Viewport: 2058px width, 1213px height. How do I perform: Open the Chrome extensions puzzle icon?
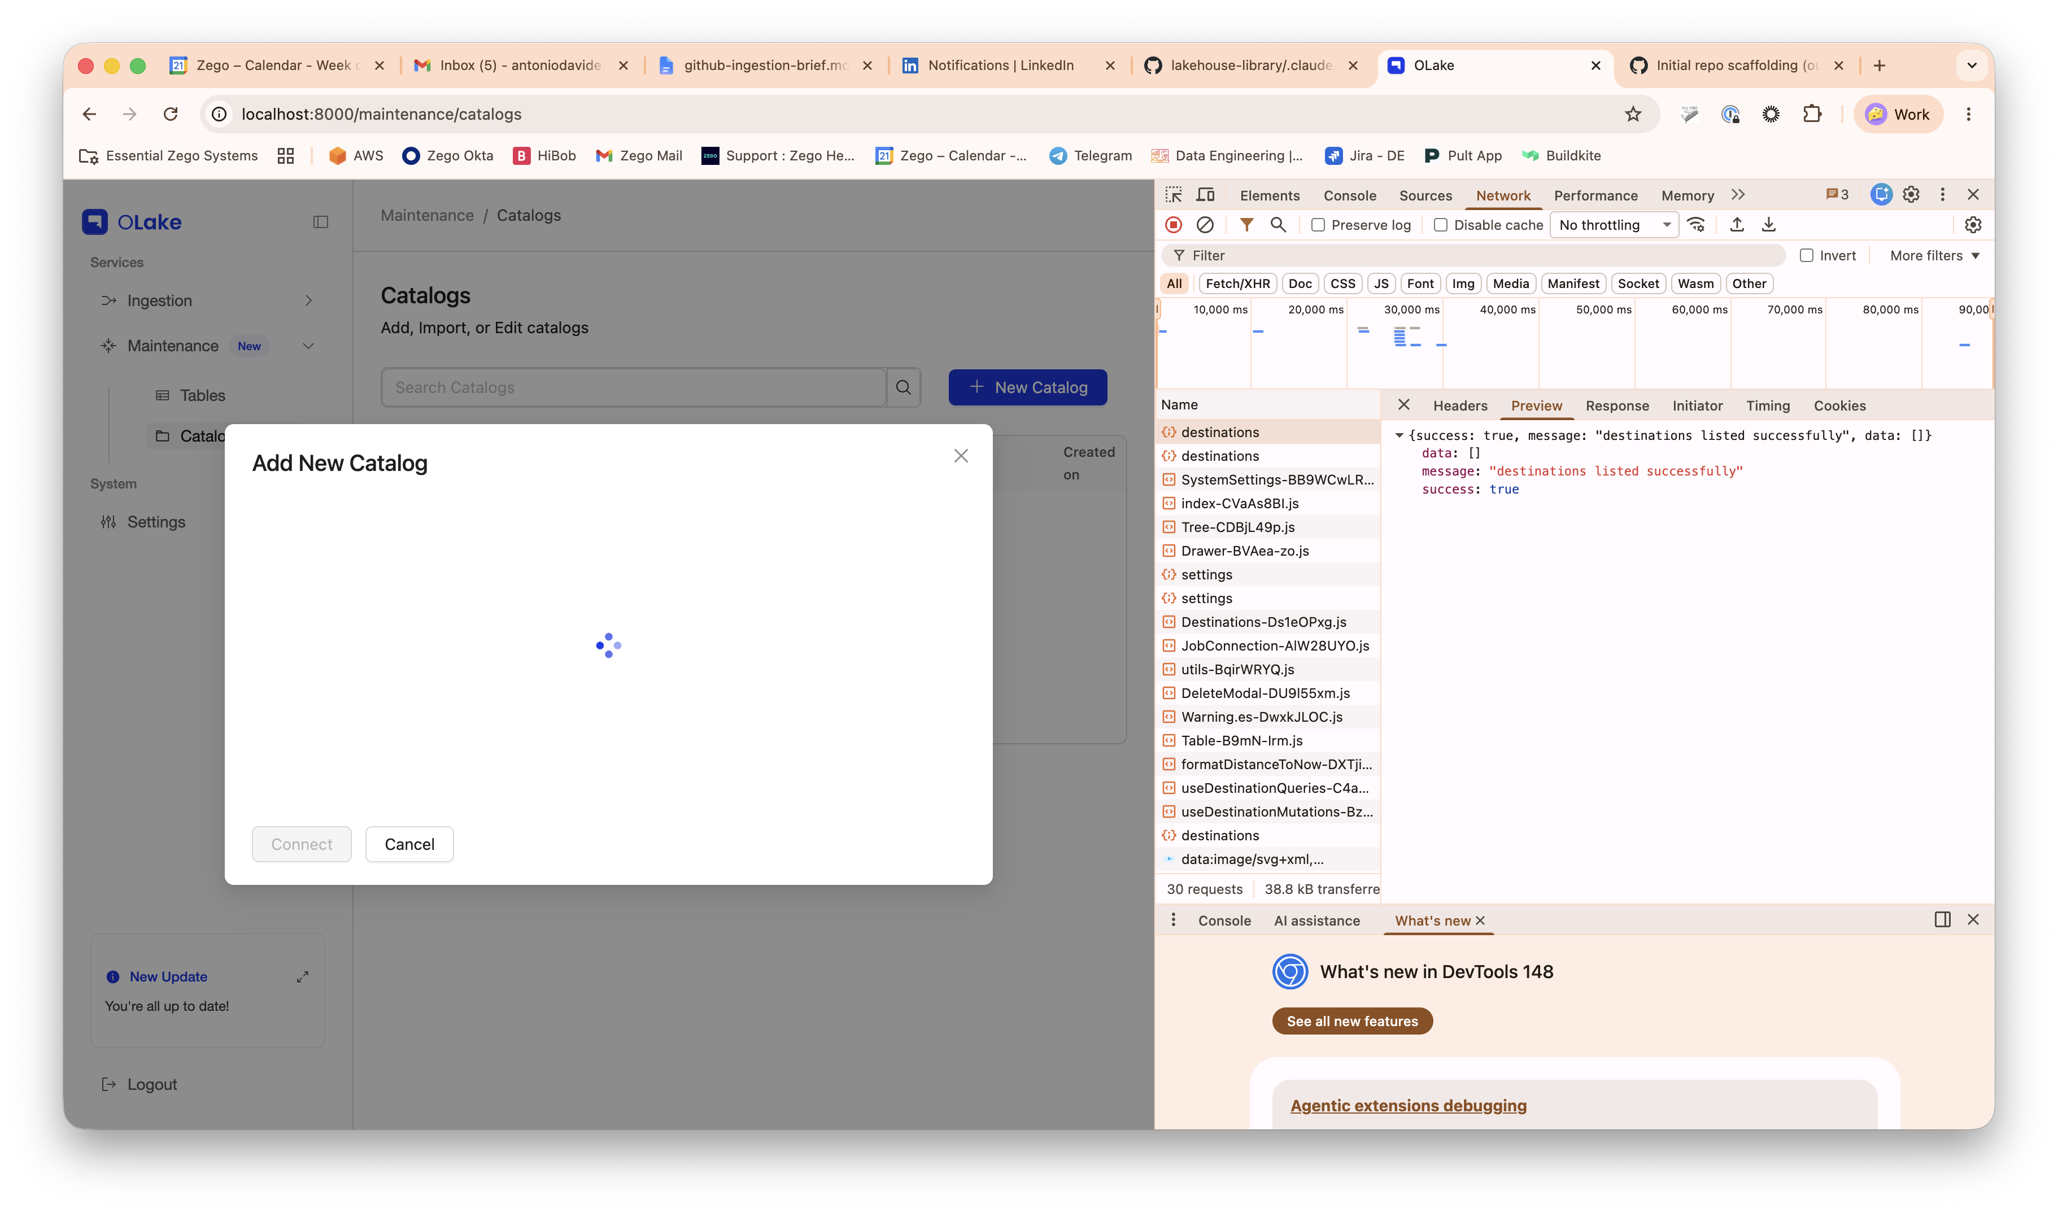point(1811,115)
